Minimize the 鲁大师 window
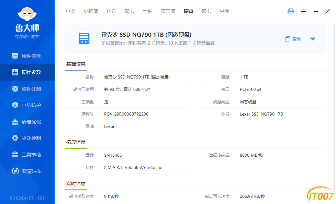336x204 pixels. (x=316, y=12)
